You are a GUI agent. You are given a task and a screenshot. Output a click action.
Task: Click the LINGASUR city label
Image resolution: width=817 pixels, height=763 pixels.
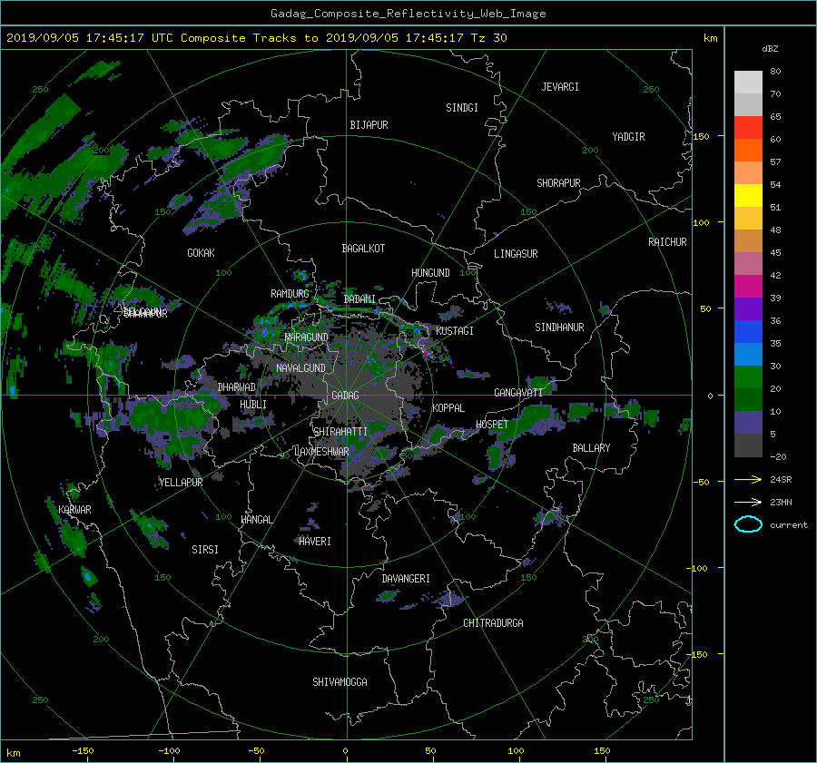[516, 254]
